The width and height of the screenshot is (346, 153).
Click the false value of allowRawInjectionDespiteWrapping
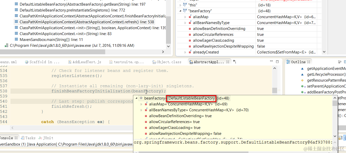point(261,46)
